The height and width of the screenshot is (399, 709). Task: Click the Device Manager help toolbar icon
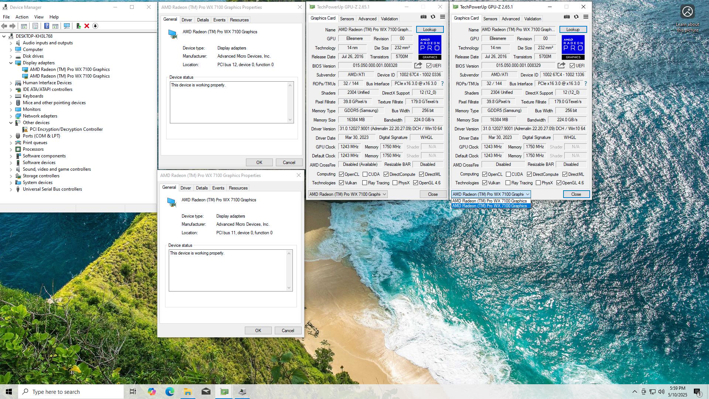[x=47, y=26]
